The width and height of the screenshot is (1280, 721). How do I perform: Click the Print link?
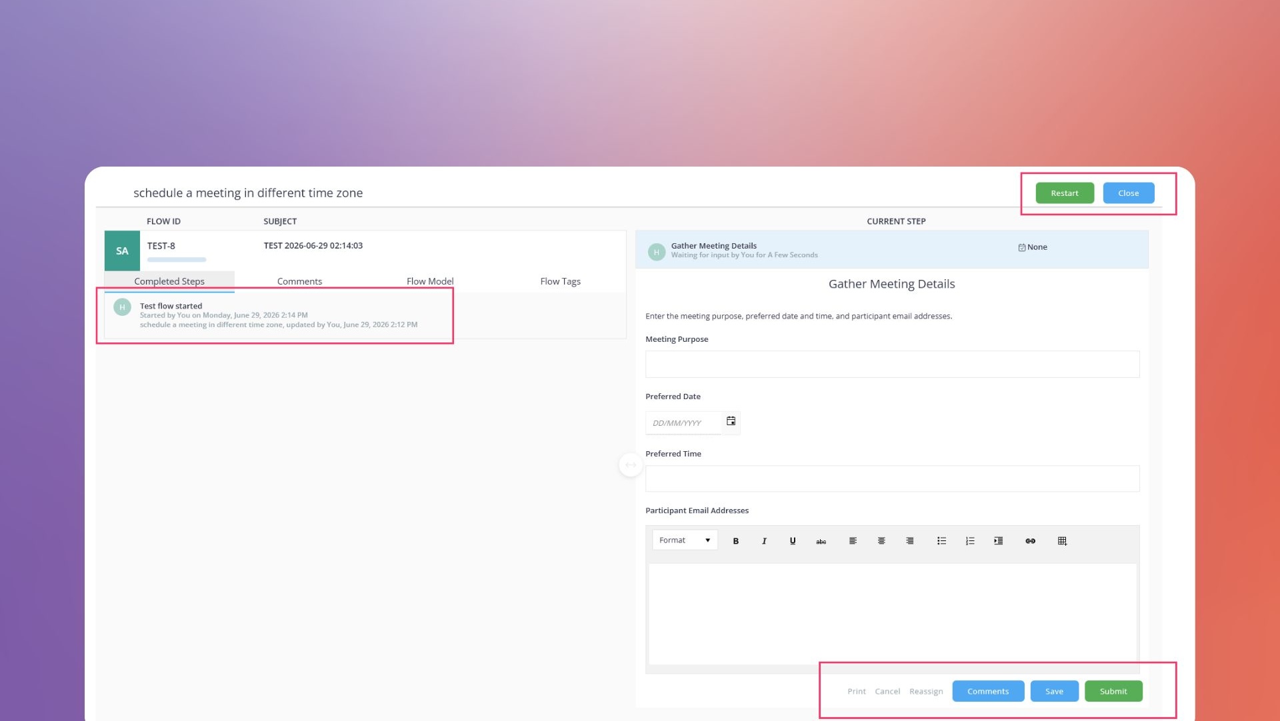click(x=857, y=692)
